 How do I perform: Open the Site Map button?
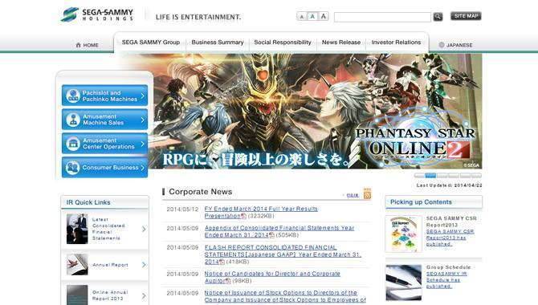coord(466,16)
